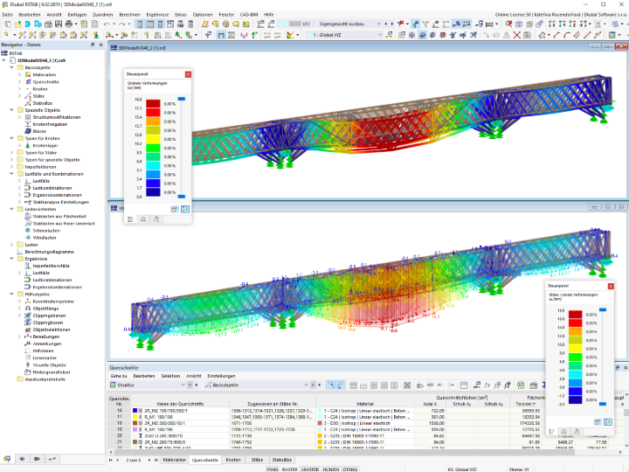The height and width of the screenshot is (472, 629).
Task: Collapse the Hilfsobjekte tree node
Action: click(11, 295)
